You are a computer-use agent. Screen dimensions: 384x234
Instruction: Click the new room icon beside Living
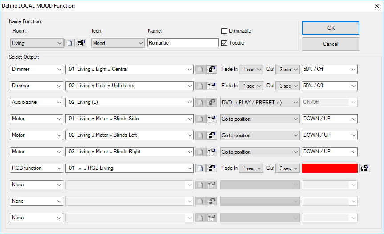pos(69,43)
